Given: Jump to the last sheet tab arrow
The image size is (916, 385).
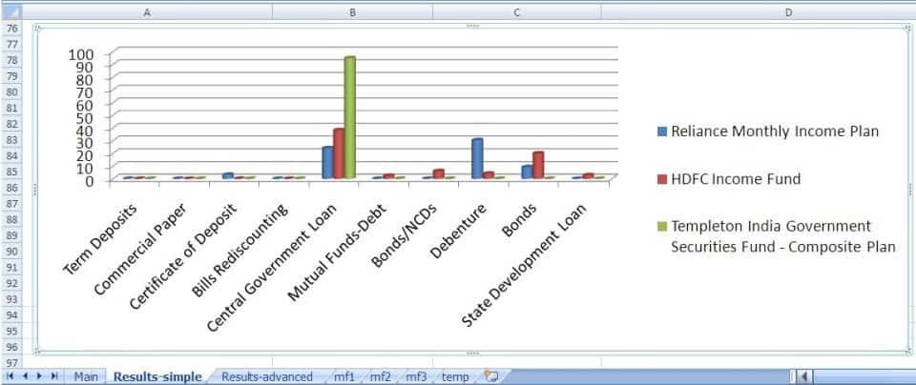Looking at the screenshot, I should click(x=54, y=376).
